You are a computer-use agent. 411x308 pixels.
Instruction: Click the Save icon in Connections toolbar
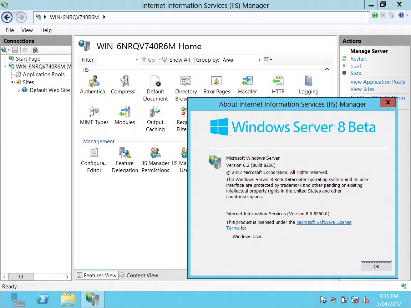click(15, 50)
